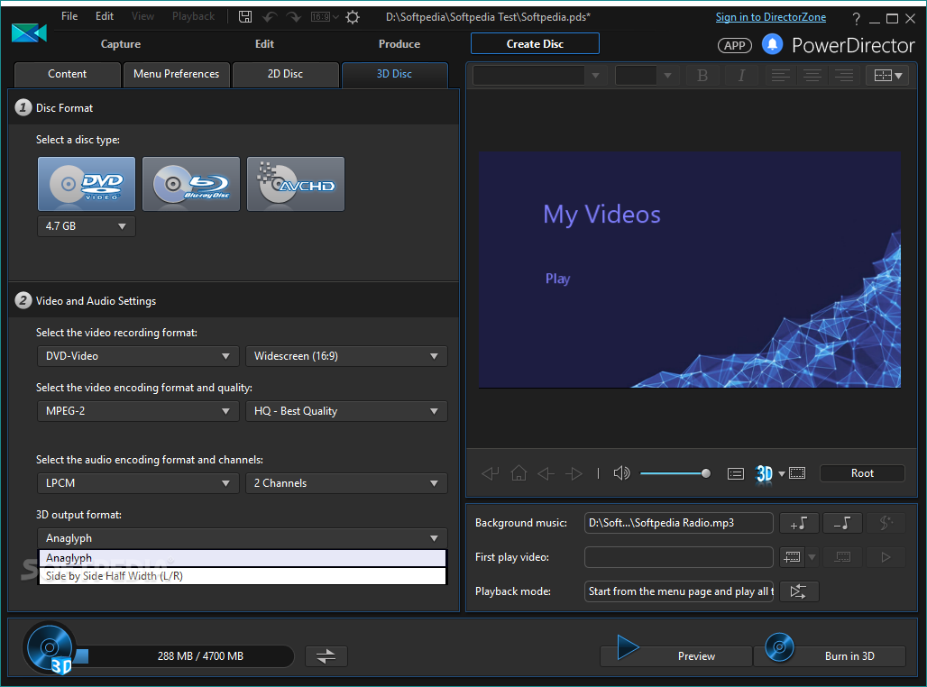Viewport: 927px width, 687px height.
Task: Open the Edit menu in menu bar
Action: coord(104,16)
